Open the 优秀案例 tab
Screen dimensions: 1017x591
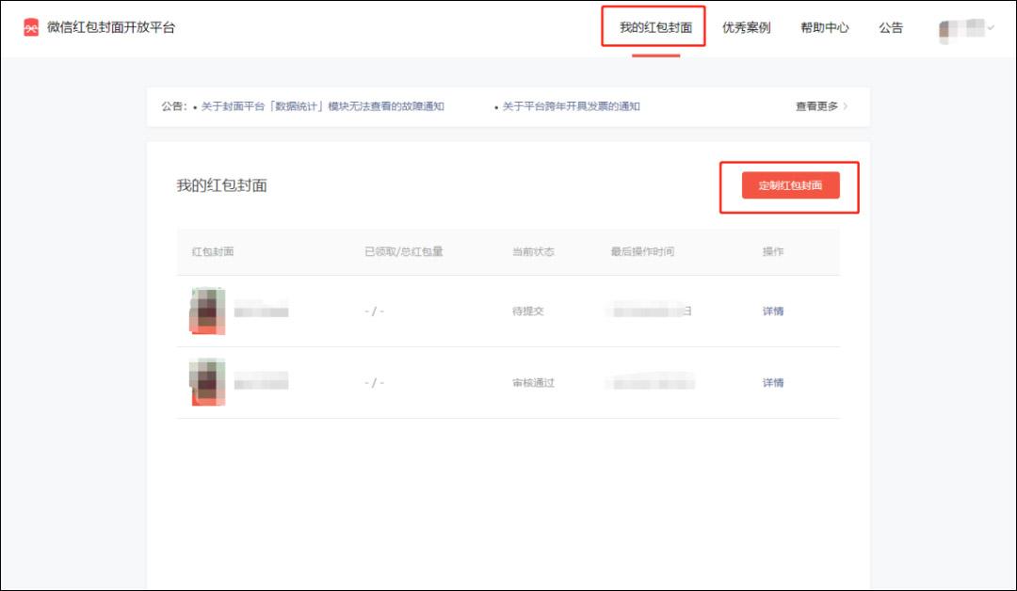(x=747, y=27)
